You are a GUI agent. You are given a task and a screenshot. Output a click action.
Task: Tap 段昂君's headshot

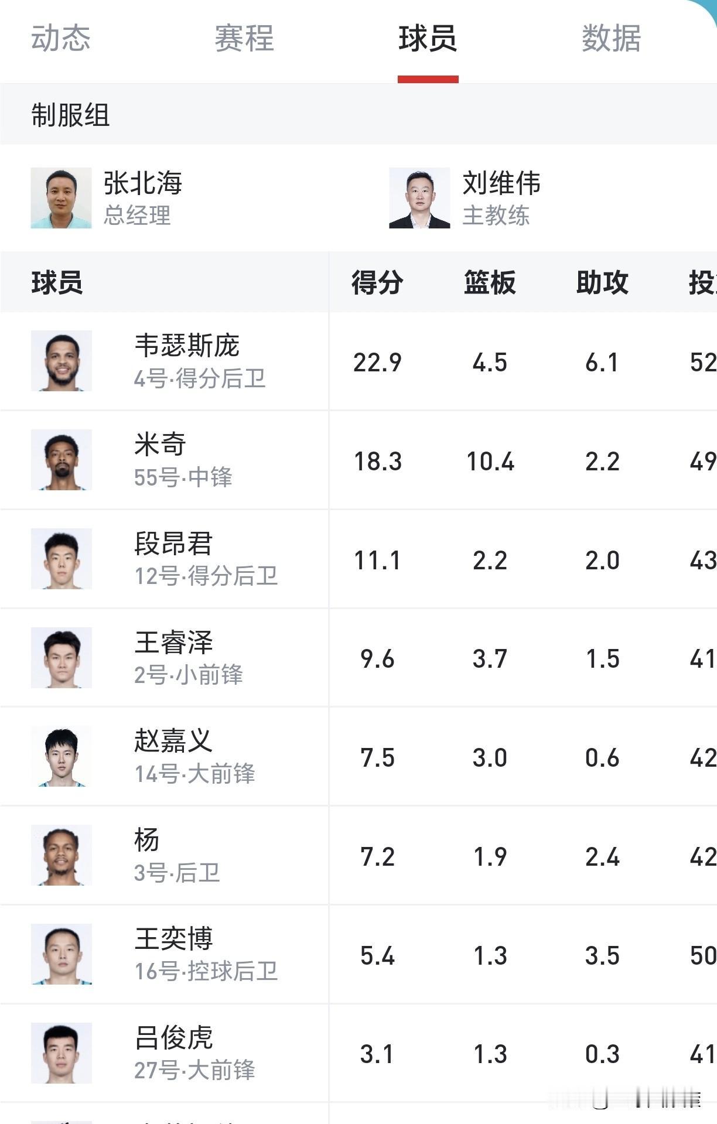point(62,559)
